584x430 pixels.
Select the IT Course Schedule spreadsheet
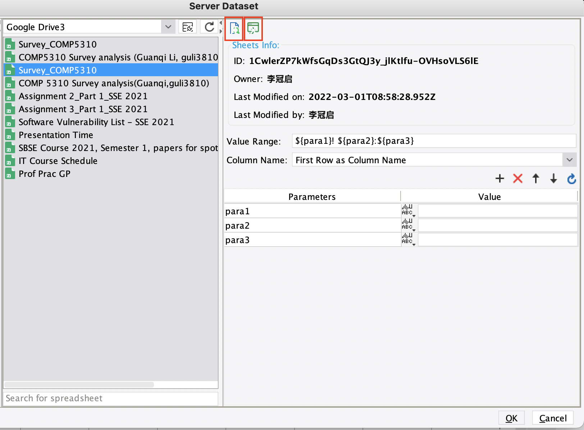click(58, 161)
